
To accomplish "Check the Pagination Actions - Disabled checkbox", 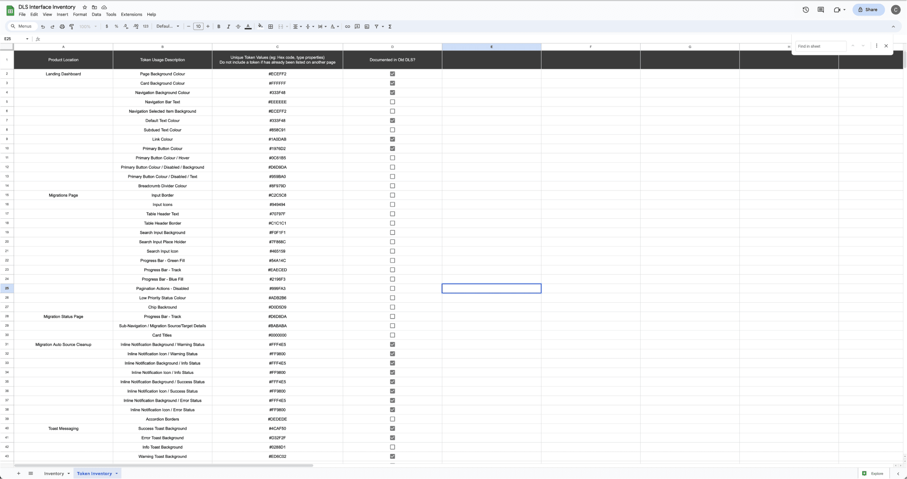I will [392, 289].
